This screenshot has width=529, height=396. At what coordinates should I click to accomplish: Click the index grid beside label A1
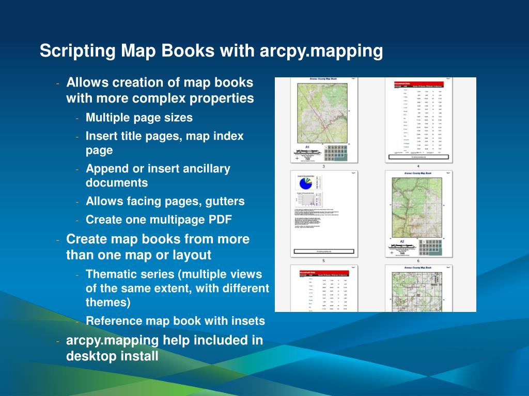click(336, 152)
